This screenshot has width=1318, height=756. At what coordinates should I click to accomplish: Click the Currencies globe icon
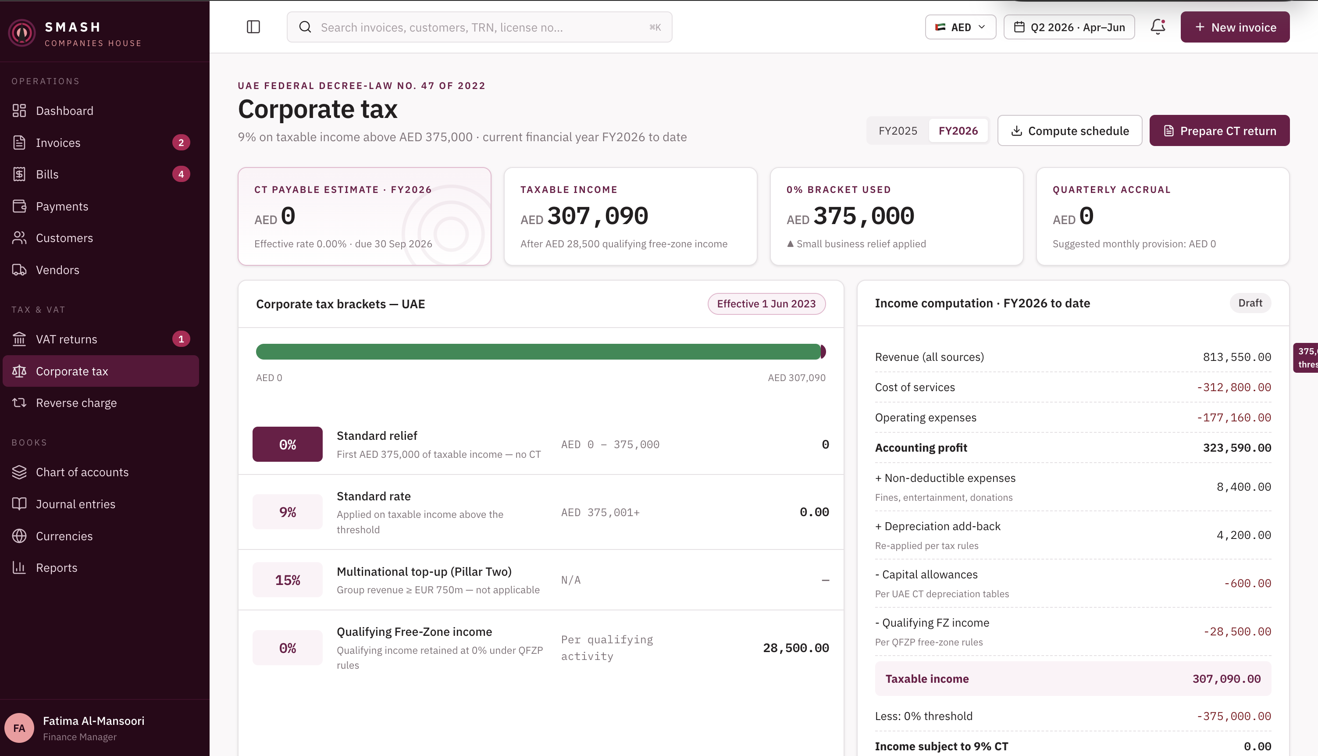tap(19, 536)
